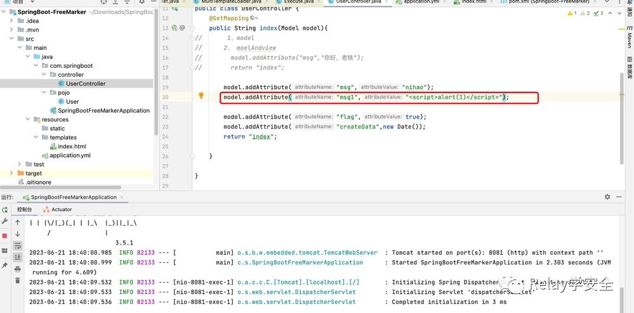Fold the index method at line 13
Screen dimensions: 634x313
point(192,28)
